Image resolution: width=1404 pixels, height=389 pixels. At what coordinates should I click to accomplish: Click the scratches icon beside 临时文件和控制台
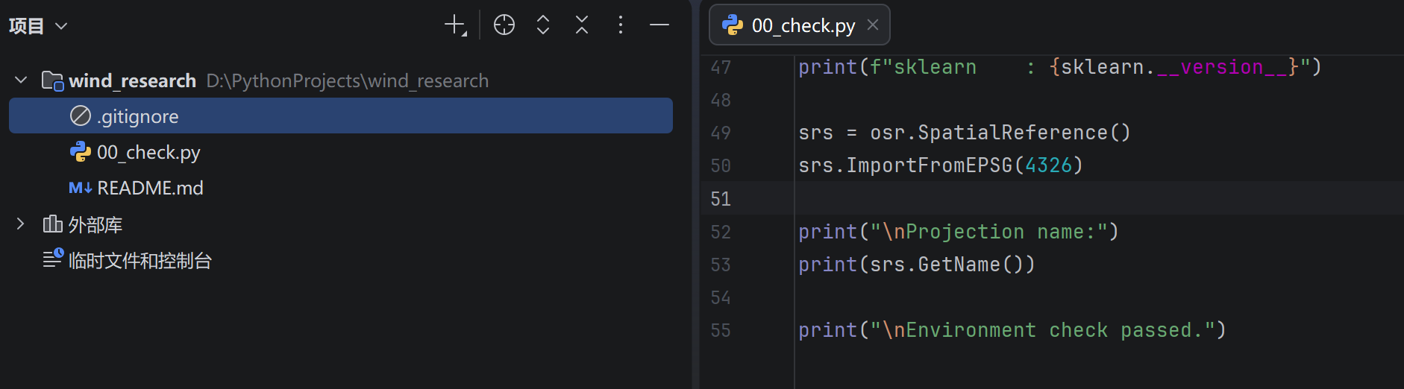coord(53,259)
